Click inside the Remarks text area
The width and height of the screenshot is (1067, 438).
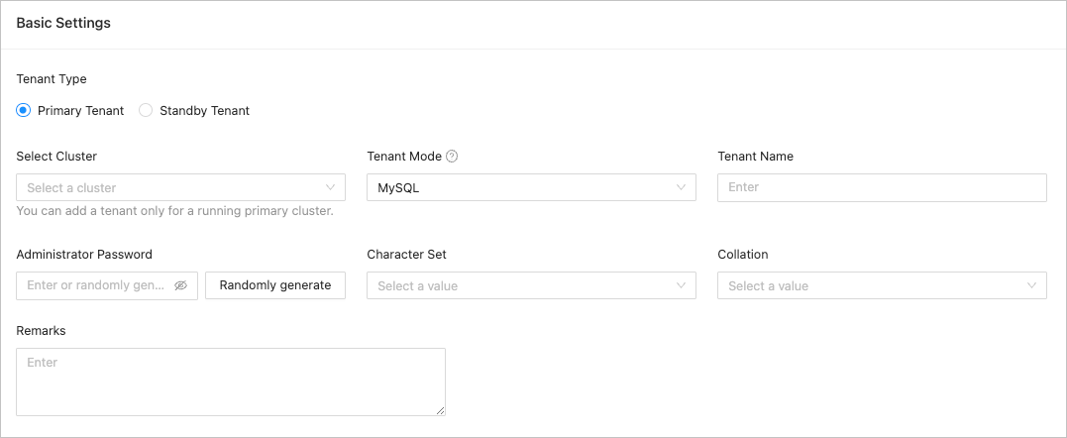230,382
